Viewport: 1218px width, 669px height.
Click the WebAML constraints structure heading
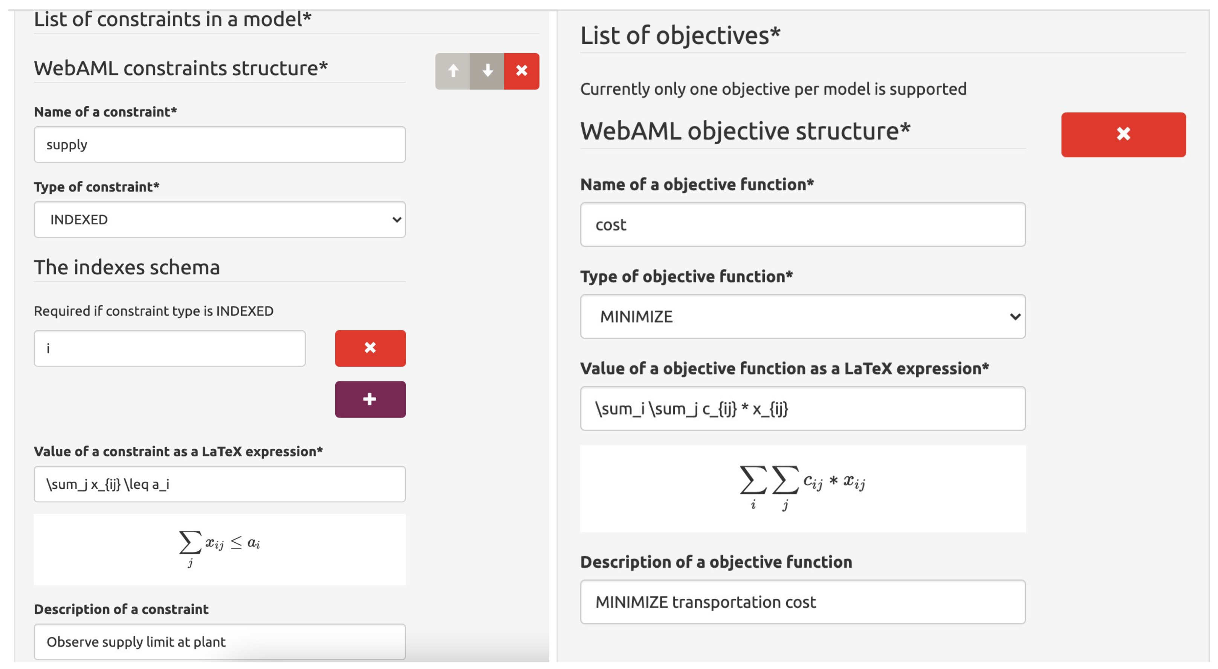(x=180, y=68)
